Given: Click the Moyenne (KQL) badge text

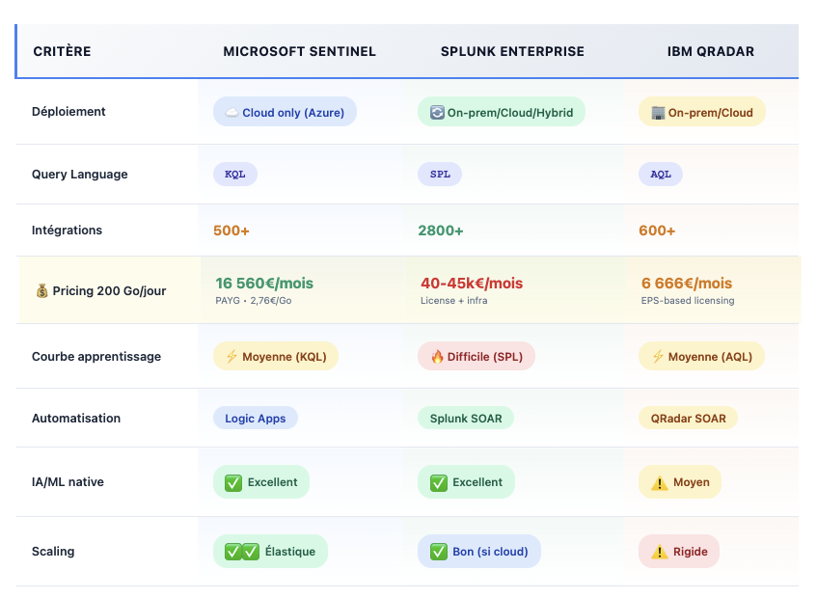Looking at the screenshot, I should point(285,357).
